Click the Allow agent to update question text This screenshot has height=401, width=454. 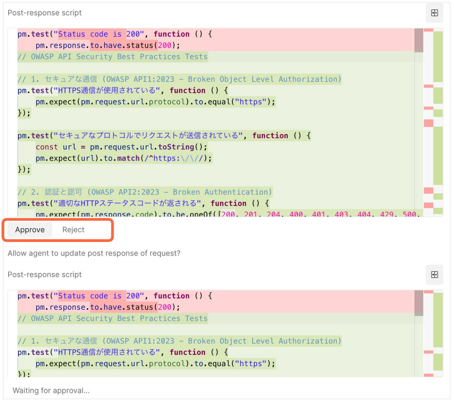[94, 253]
